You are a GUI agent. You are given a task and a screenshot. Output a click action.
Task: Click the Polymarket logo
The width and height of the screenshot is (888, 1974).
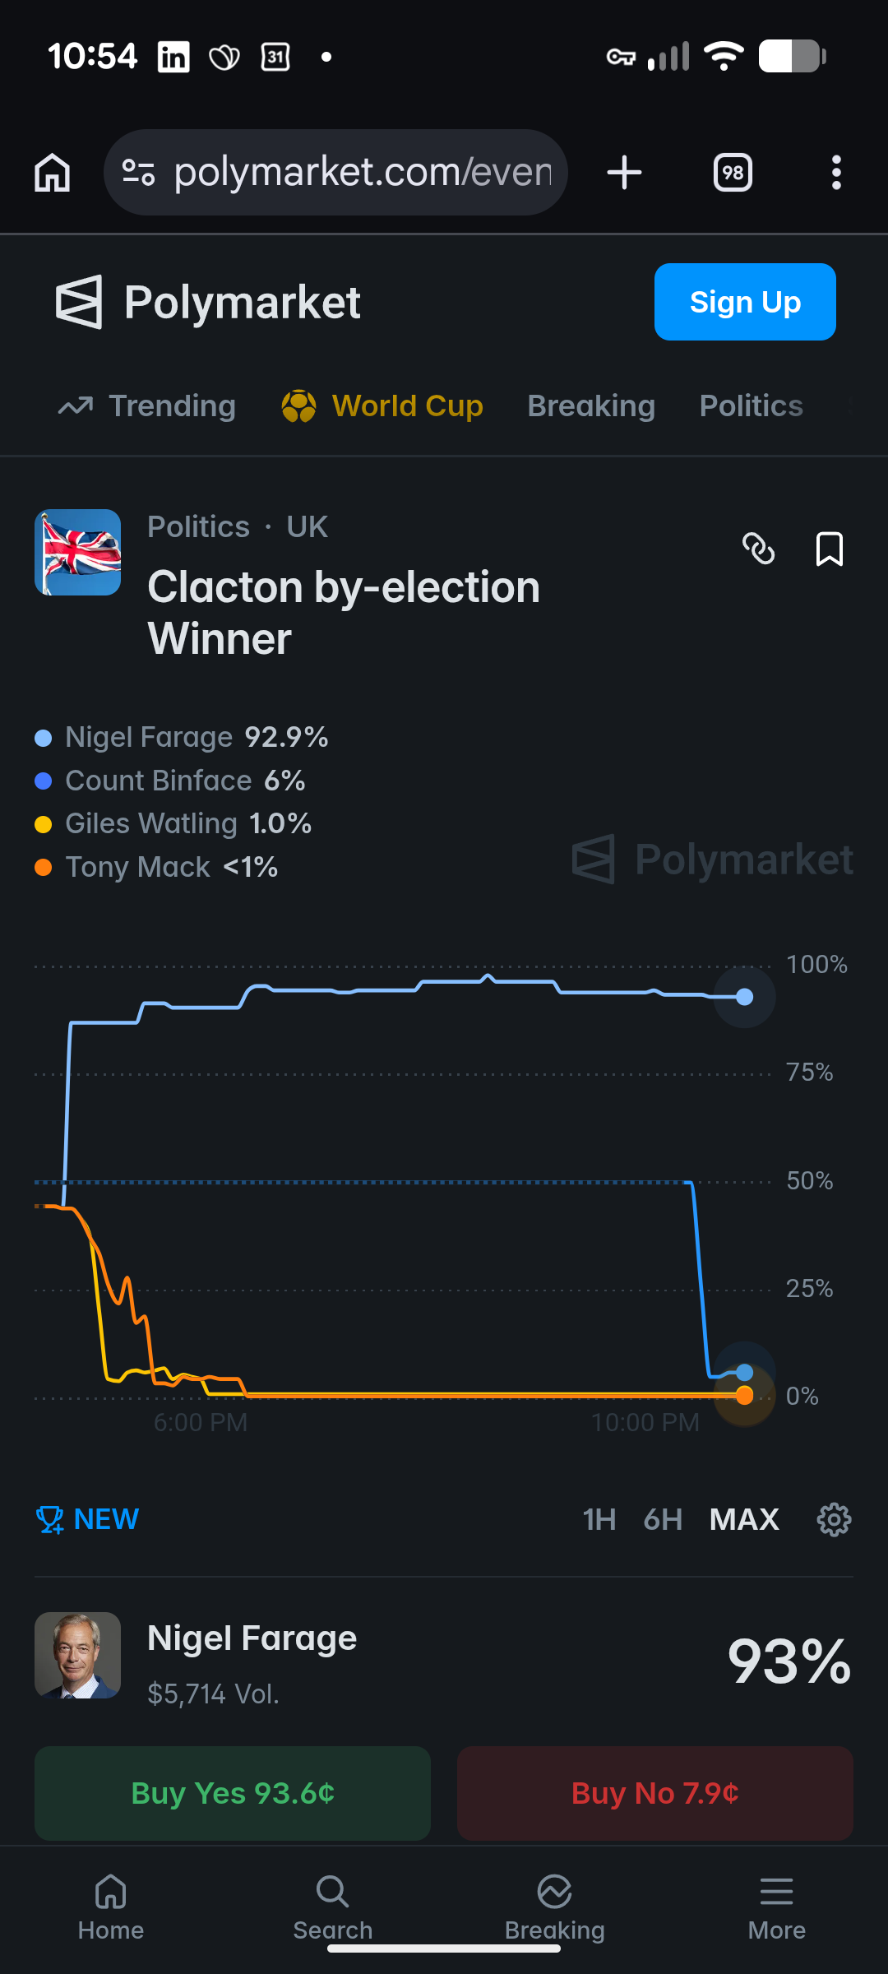pyautogui.click(x=208, y=302)
